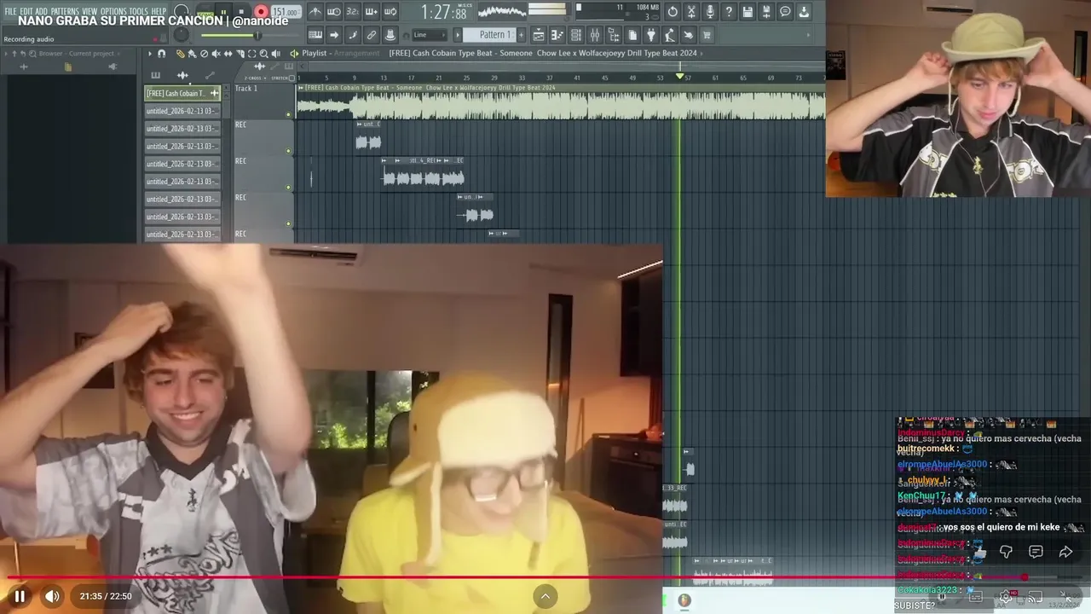
Task: Open the EDIT menu
Action: coord(26,11)
